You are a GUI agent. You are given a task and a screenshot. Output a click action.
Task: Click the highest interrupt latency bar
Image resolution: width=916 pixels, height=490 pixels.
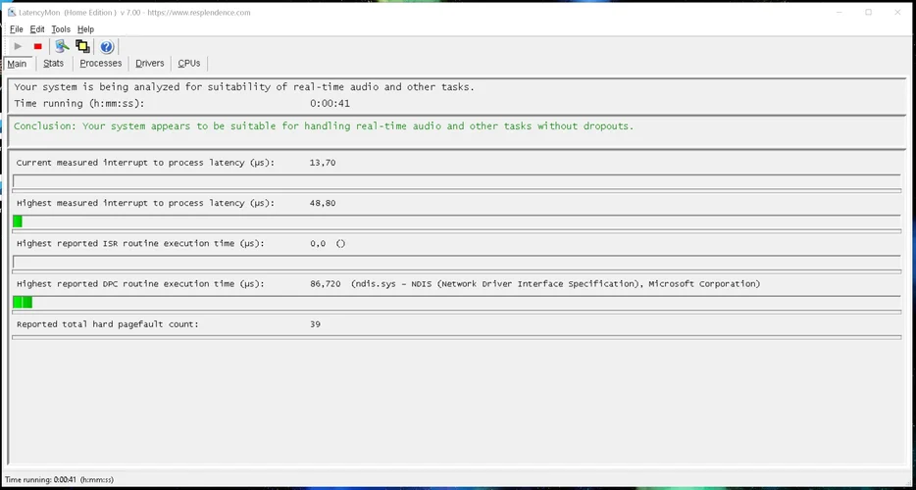[x=456, y=221]
